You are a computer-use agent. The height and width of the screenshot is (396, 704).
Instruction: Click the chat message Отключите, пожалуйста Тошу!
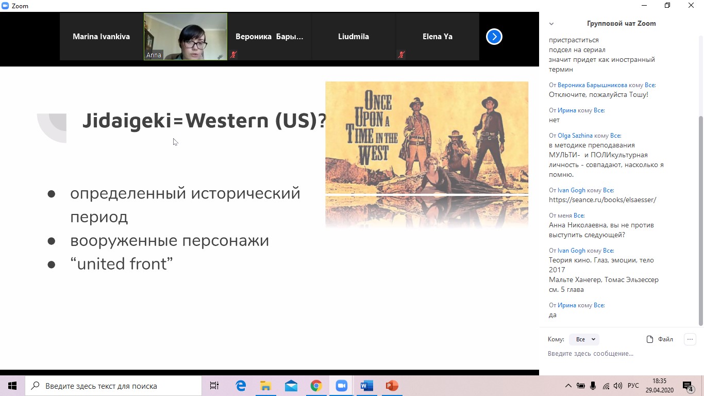[598, 95]
